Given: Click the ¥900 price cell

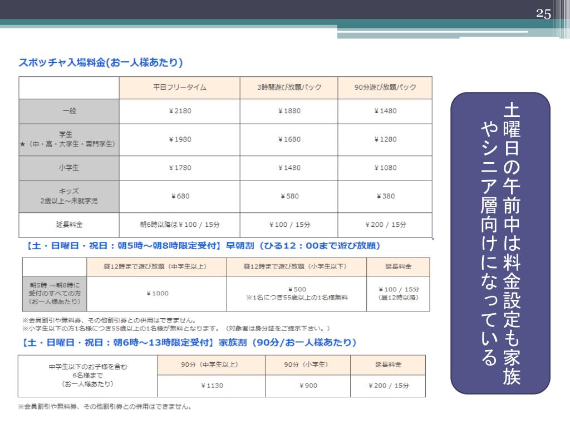Looking at the screenshot, I should coord(307,386).
